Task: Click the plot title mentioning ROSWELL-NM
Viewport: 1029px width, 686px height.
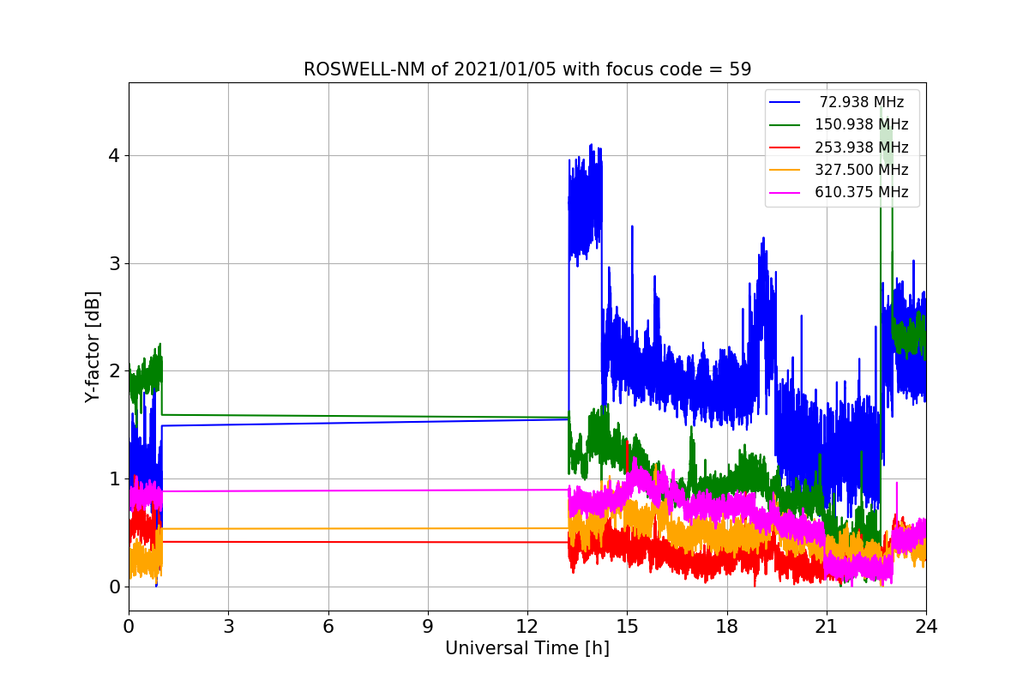Action: point(527,69)
